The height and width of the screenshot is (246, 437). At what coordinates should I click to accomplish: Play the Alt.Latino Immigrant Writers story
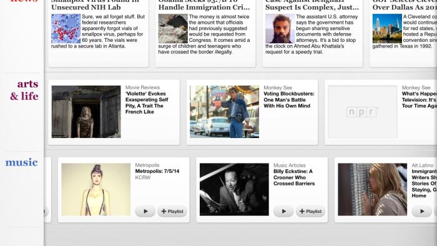pyautogui.click(x=422, y=212)
